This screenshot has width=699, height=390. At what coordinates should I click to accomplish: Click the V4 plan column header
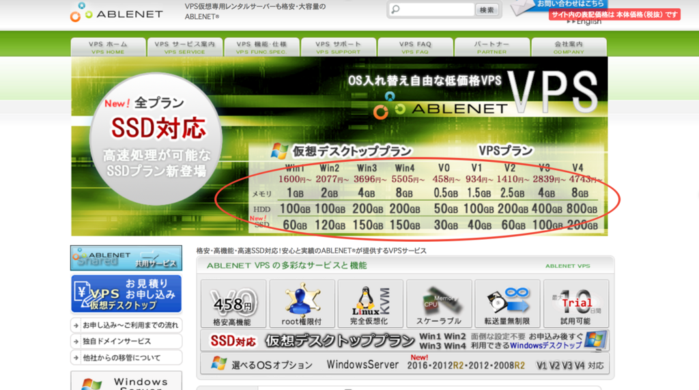pyautogui.click(x=577, y=168)
